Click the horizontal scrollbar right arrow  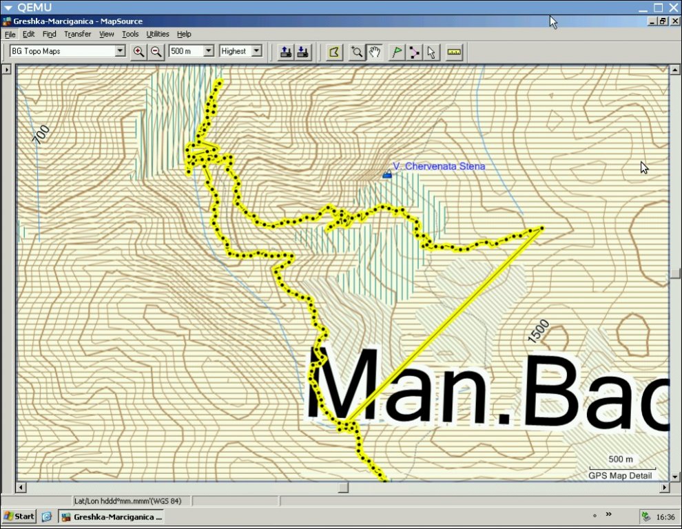664,488
